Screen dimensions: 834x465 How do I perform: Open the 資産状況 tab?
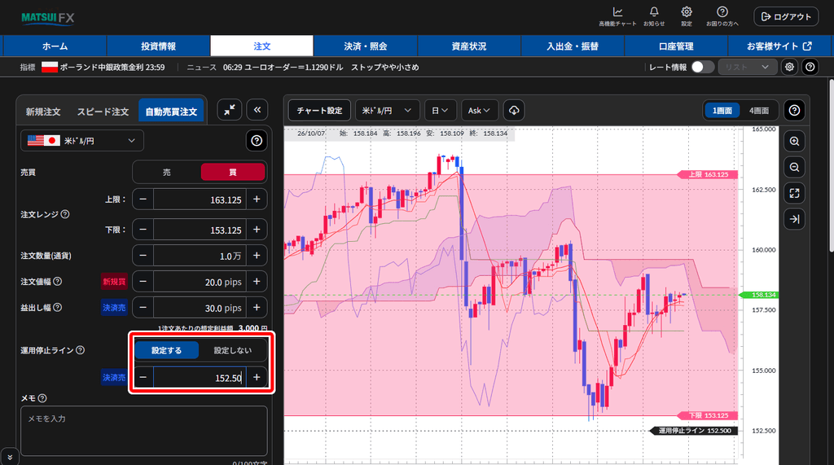(x=468, y=46)
